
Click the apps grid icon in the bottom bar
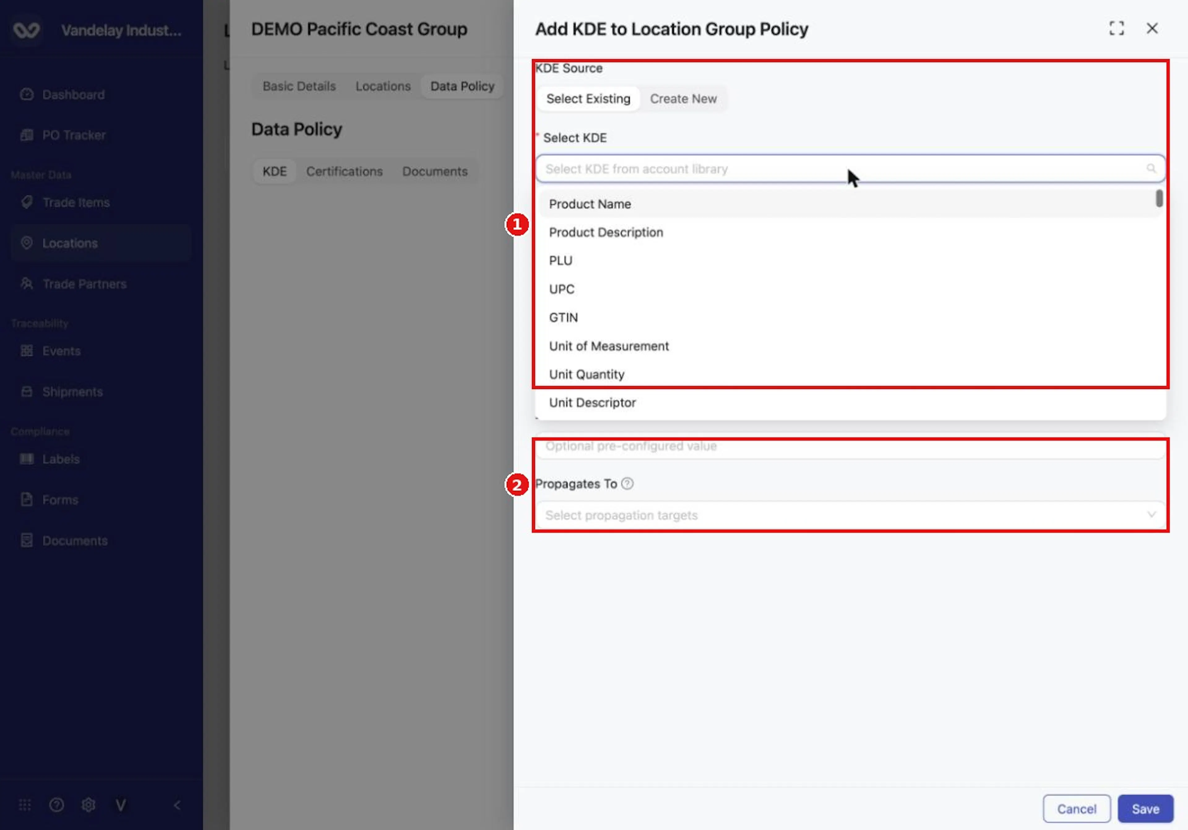[25, 805]
